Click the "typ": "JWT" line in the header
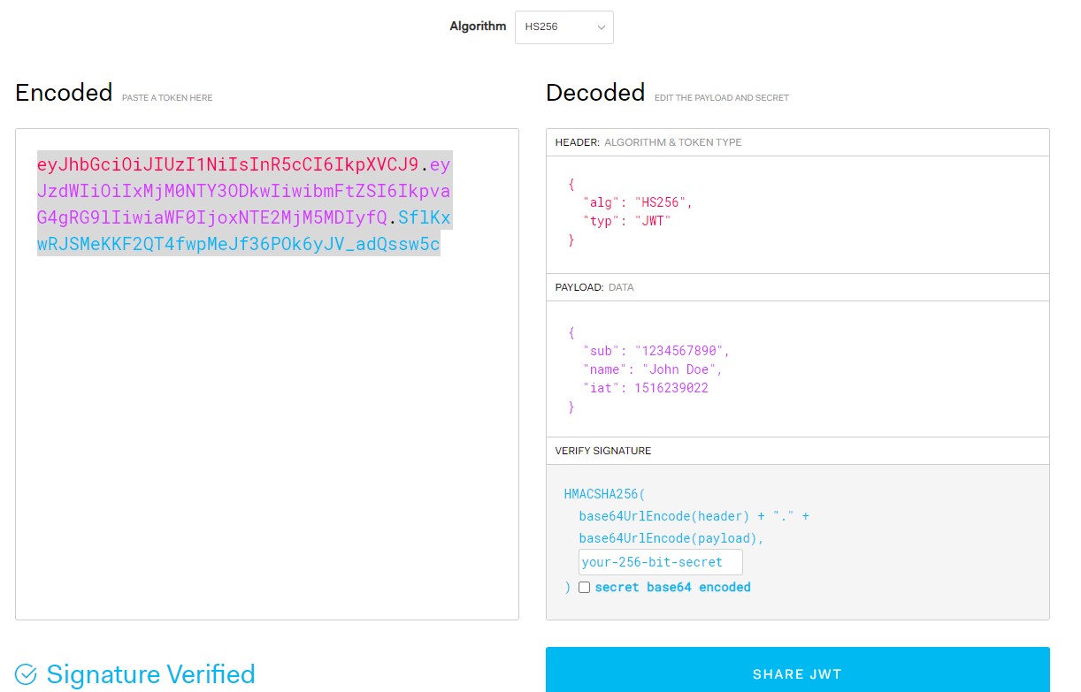1081x692 pixels. coord(626,221)
